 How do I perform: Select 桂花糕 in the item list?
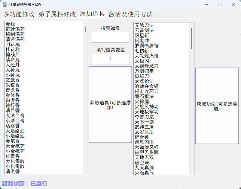tap(13, 49)
